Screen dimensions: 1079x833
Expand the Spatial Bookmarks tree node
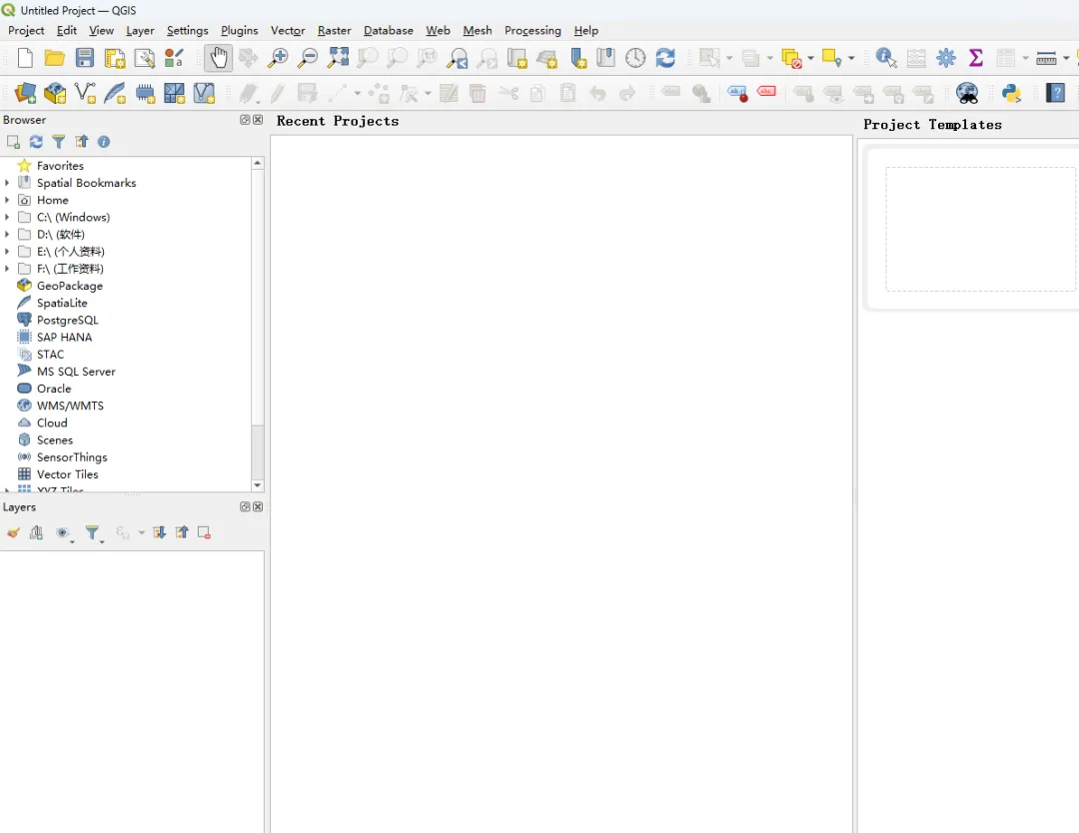pos(7,183)
